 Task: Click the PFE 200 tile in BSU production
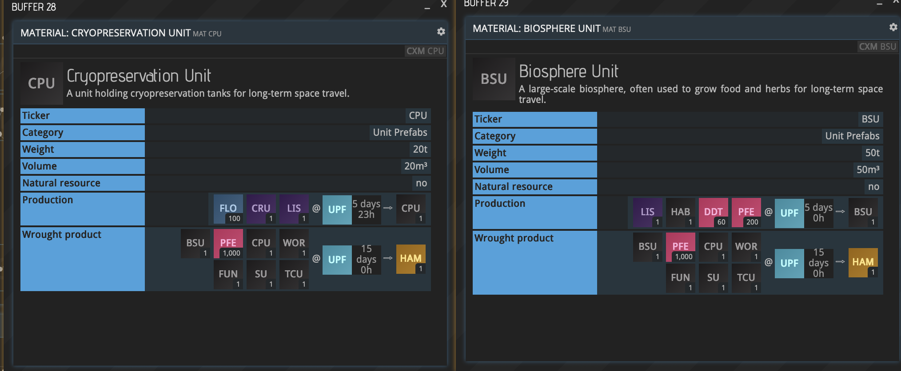click(746, 213)
